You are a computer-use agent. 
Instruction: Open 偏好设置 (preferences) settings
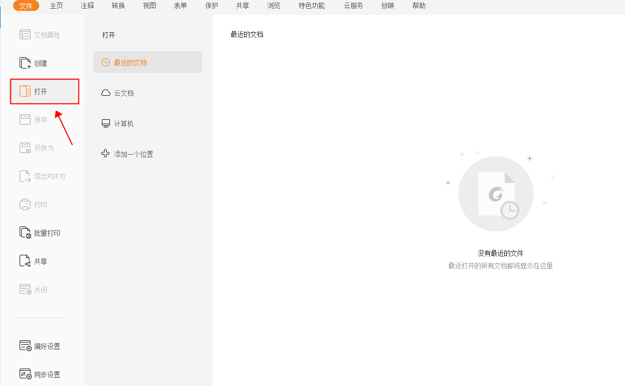[x=40, y=346]
